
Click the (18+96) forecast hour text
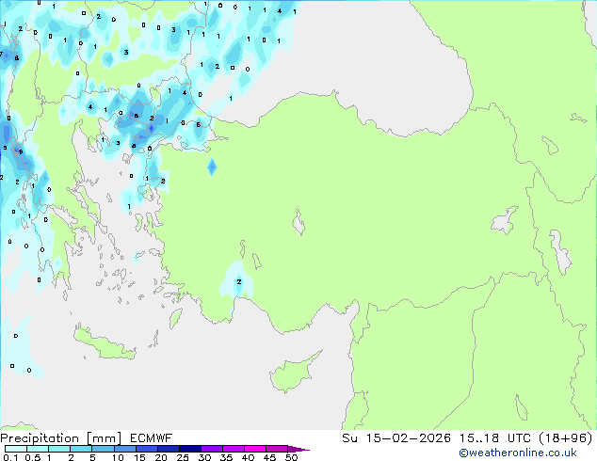(564, 437)
